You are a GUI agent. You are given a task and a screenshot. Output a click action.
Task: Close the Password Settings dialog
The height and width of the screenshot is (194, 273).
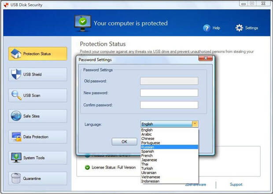point(206,58)
